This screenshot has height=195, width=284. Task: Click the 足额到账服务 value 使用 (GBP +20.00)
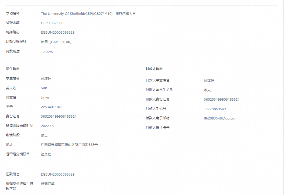point(56,42)
